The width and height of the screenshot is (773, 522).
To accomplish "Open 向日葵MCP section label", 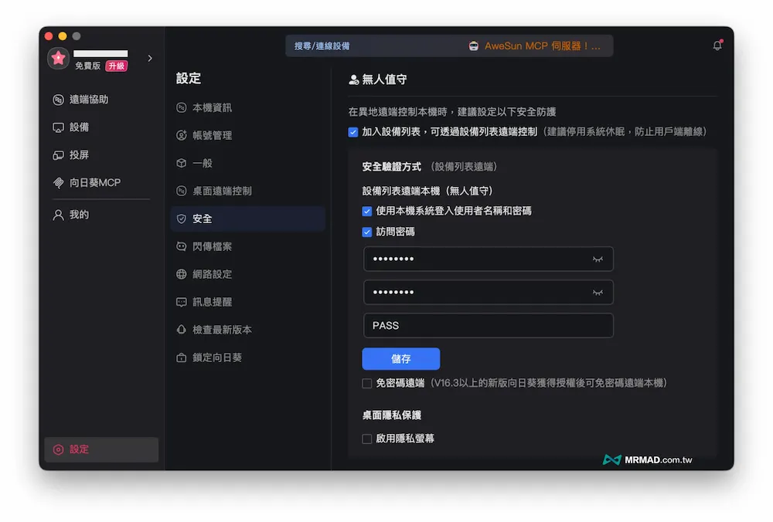I will coord(95,183).
